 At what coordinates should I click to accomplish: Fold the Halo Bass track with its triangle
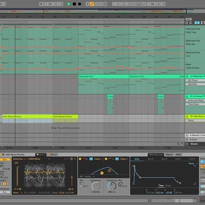click(x=187, y=116)
